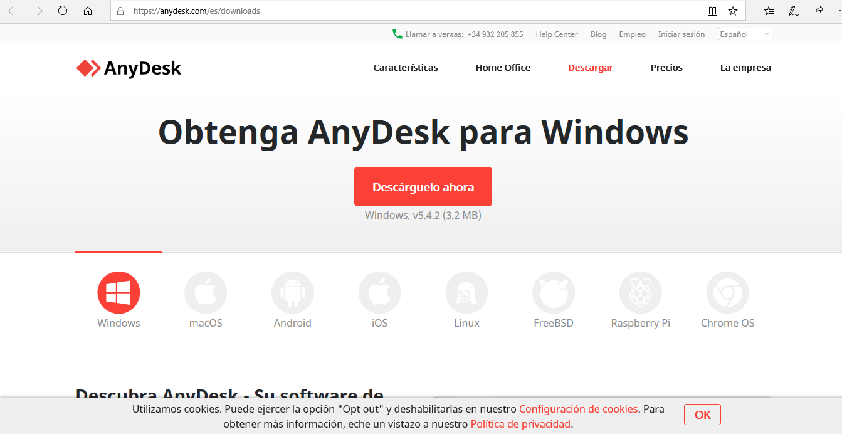Open the Blog link

598,34
